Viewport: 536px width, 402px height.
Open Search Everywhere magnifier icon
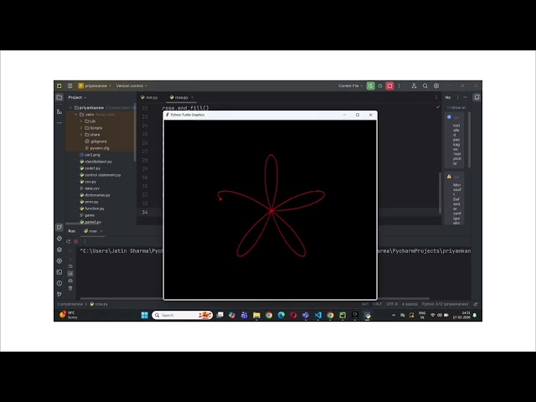tap(425, 85)
